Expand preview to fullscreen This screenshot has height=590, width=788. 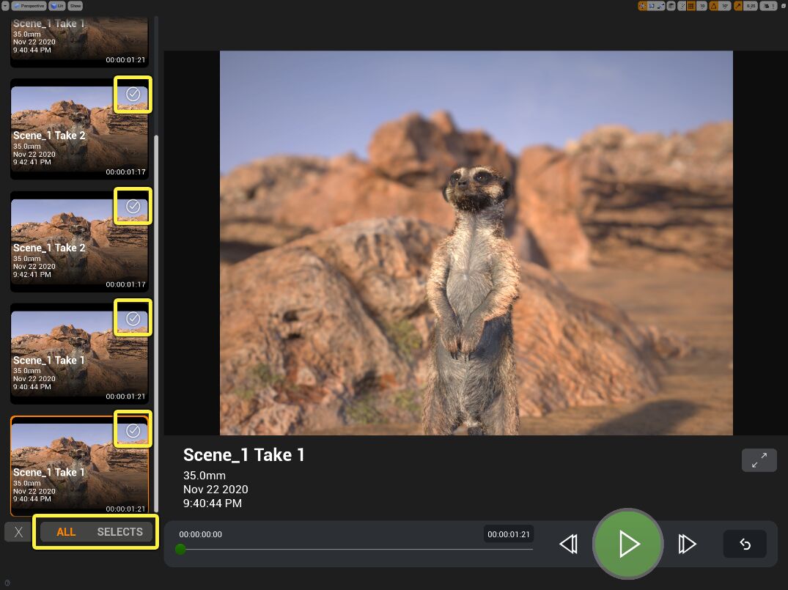759,460
